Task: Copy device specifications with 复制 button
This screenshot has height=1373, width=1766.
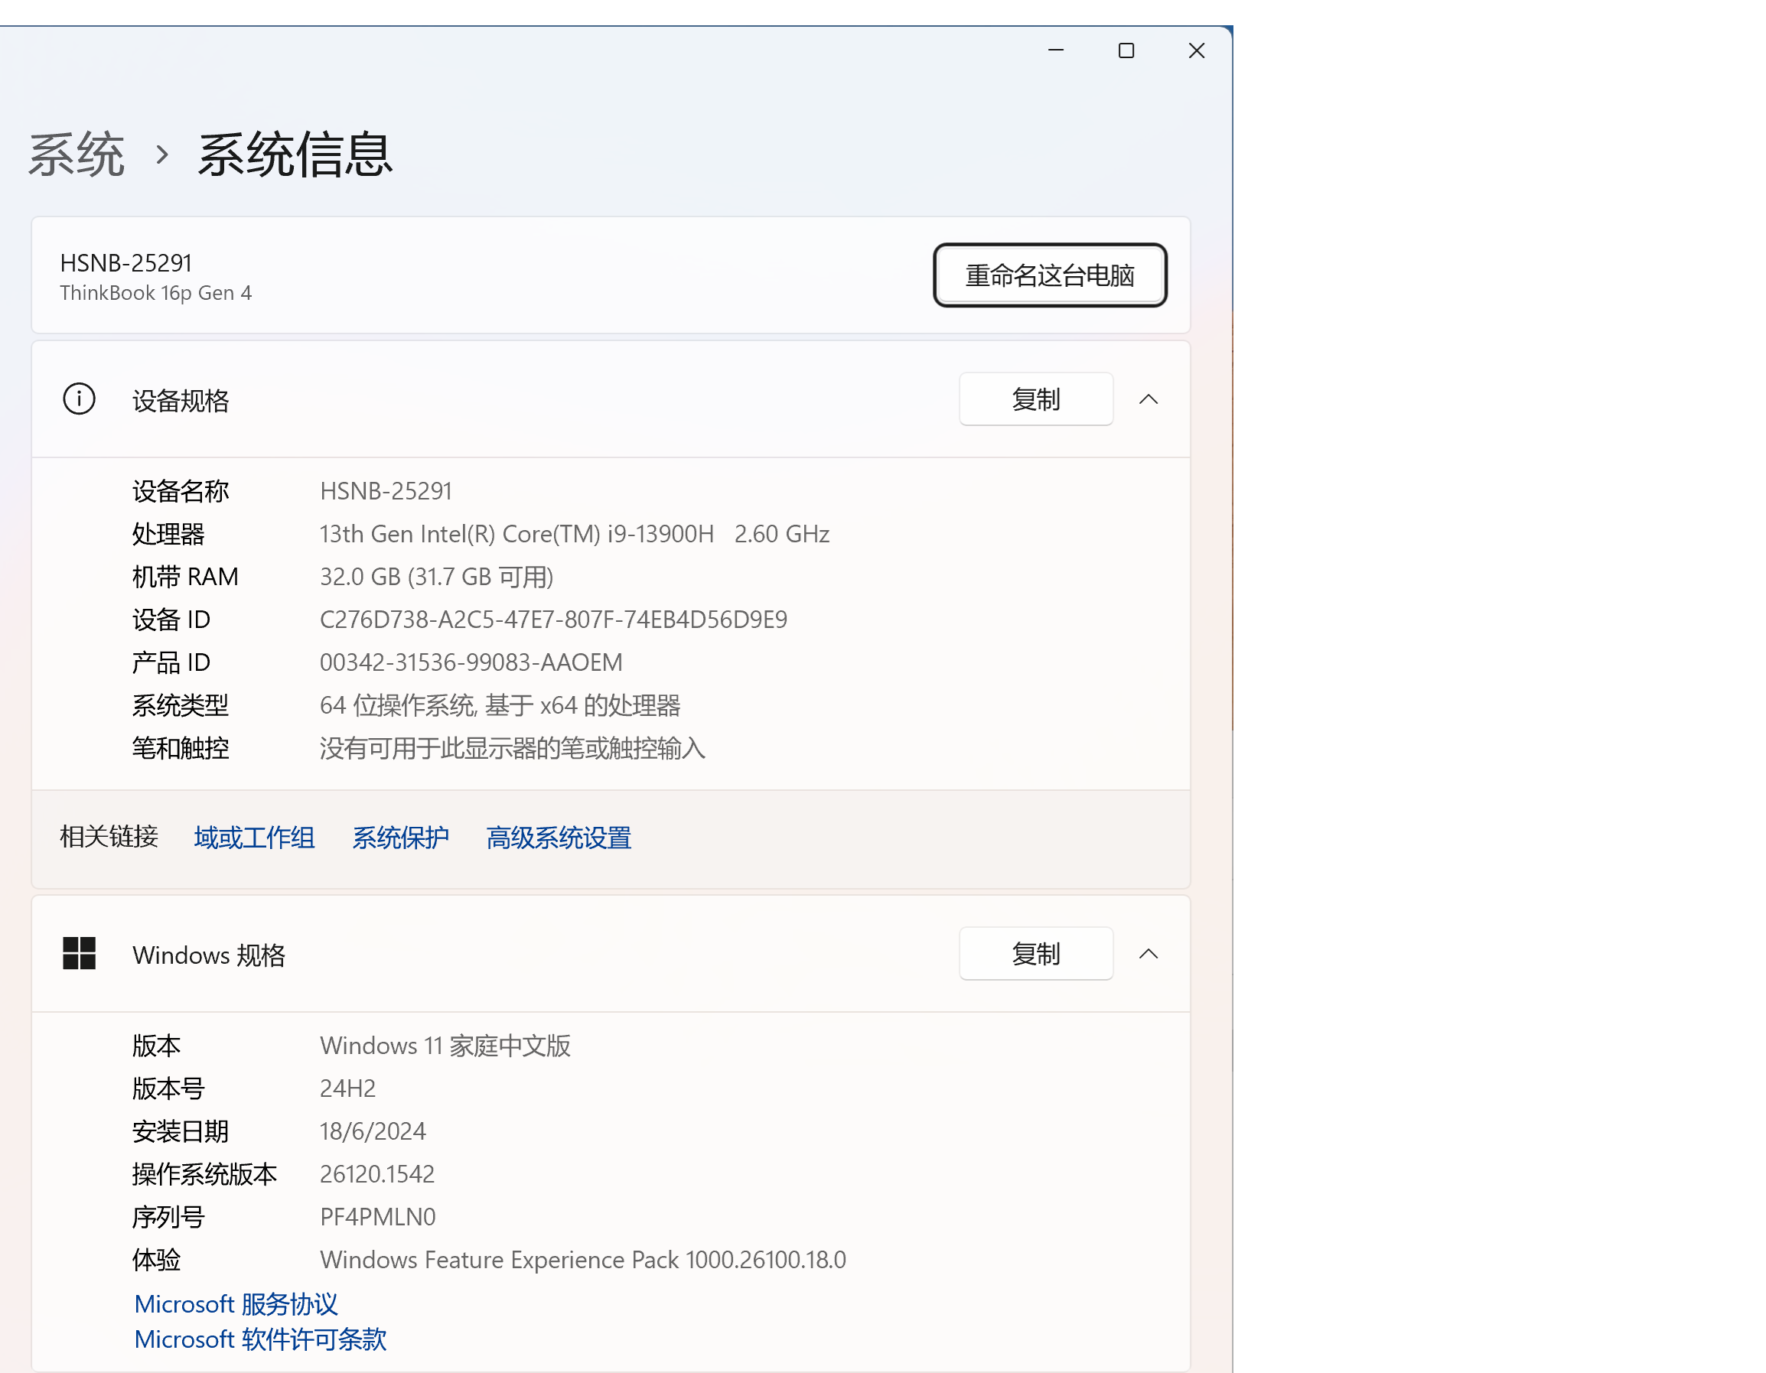Action: click(x=1036, y=399)
